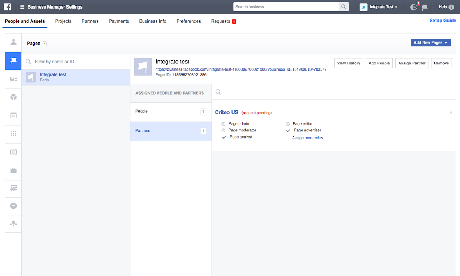The width and height of the screenshot is (460, 276).
Task: Click the Assign more roles link
Action: click(x=307, y=138)
